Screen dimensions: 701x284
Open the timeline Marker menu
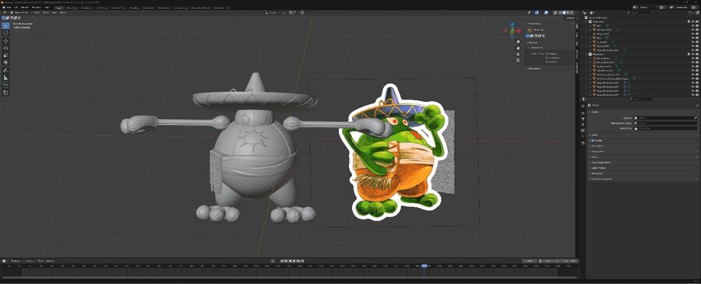(x=50, y=261)
